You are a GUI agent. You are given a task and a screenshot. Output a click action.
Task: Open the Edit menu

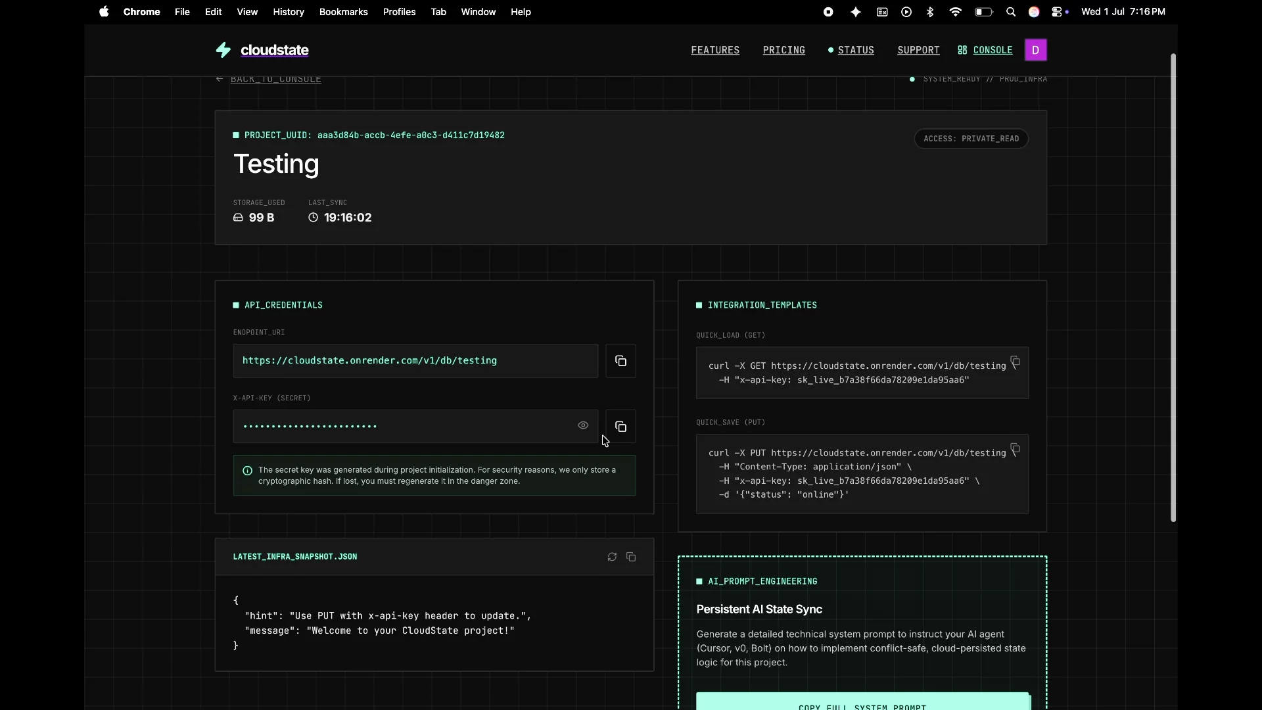213,12
